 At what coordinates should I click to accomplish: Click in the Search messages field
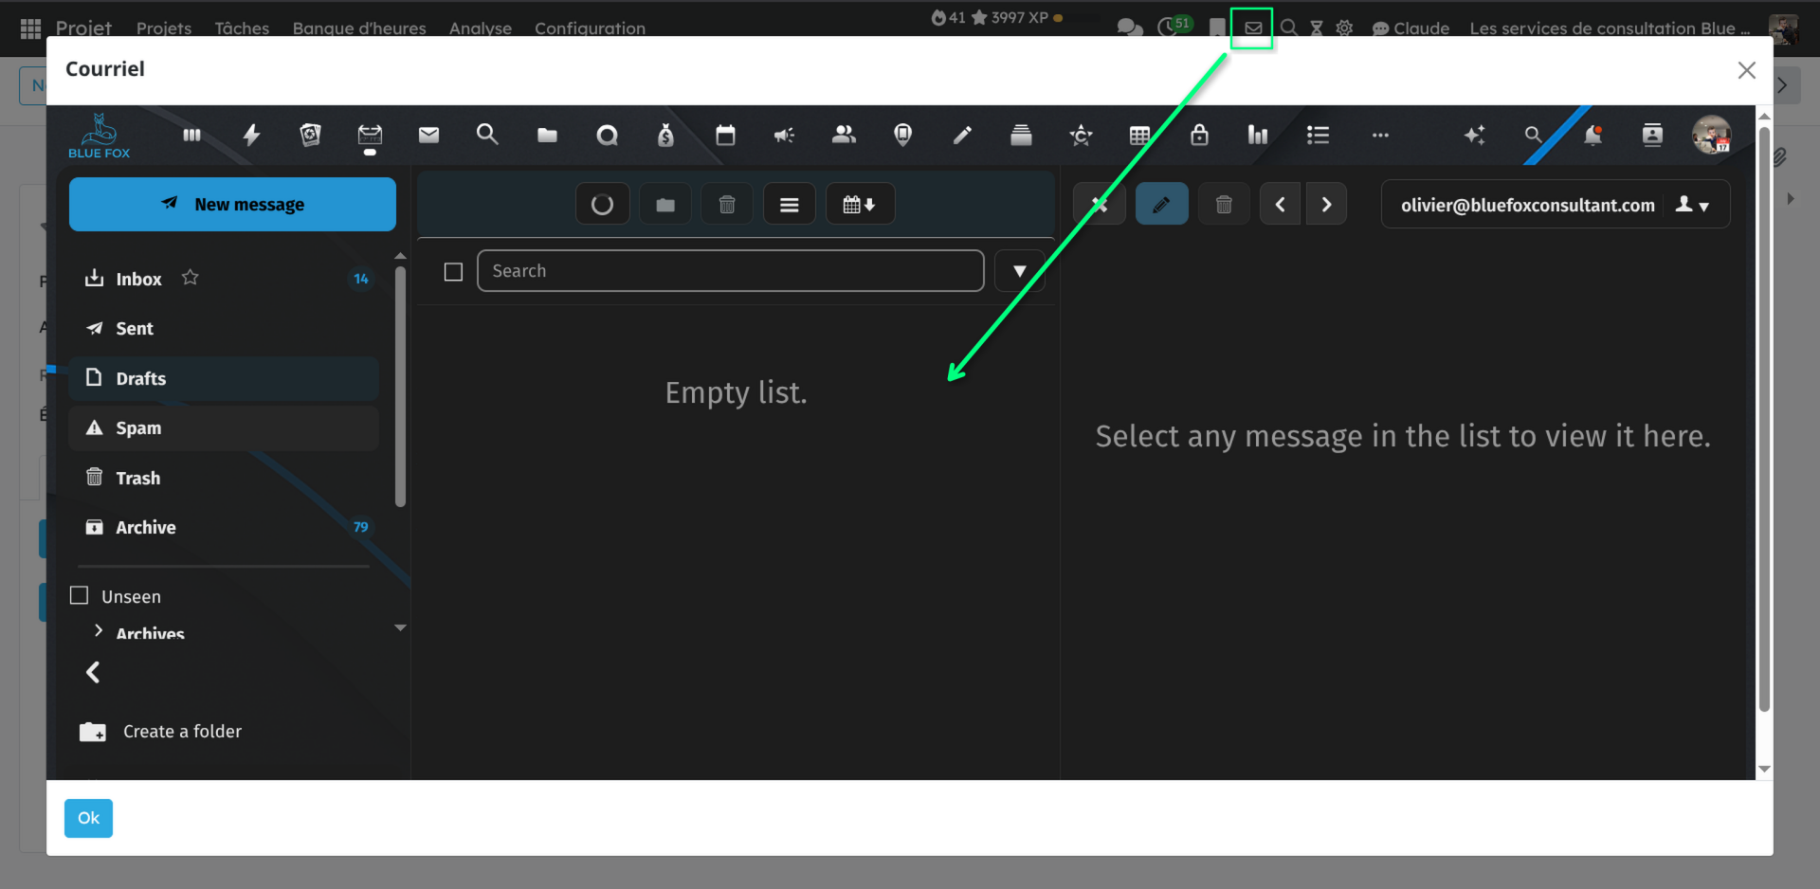click(x=730, y=271)
